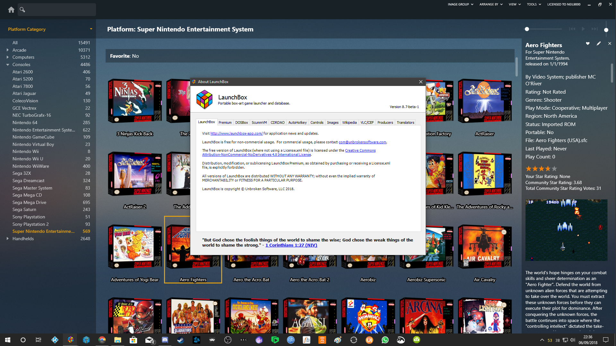Click previous track playback button
The height and width of the screenshot is (346, 616).
coord(572,29)
